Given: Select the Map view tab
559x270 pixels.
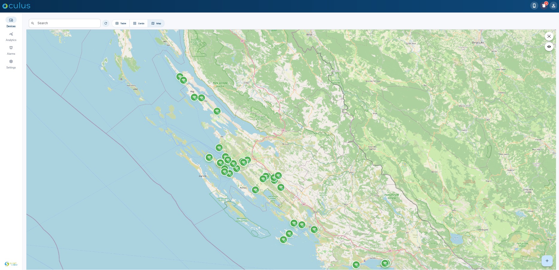Looking at the screenshot, I should pos(156,23).
